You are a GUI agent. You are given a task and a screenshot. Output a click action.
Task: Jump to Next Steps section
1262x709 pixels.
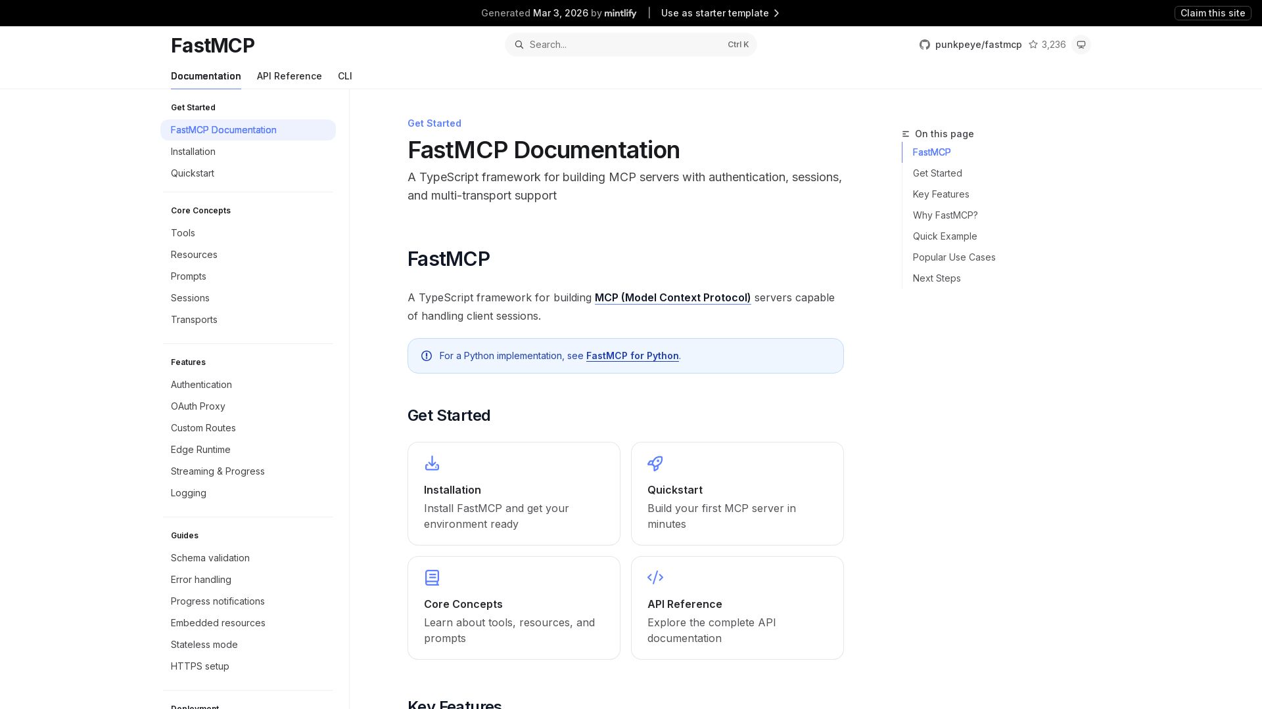pos(937,278)
